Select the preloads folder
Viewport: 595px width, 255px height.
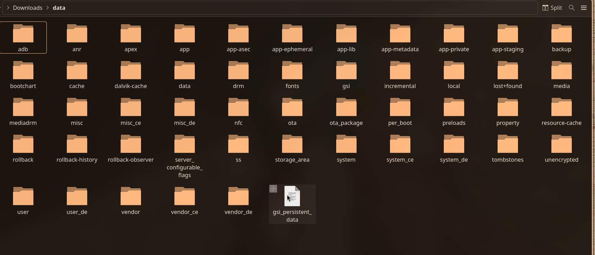[454, 111]
